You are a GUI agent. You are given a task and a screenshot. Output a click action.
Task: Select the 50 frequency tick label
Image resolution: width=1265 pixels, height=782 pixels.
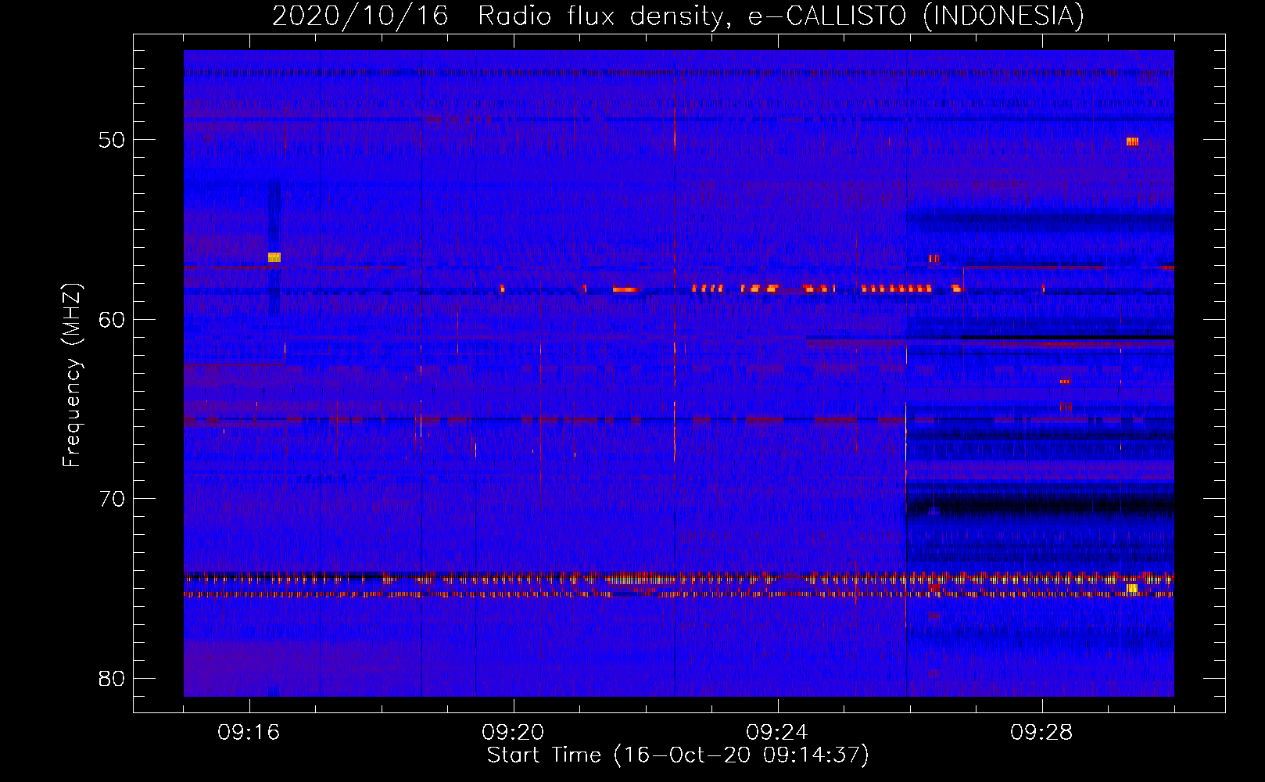tap(112, 140)
